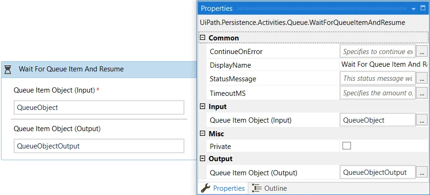Image resolution: width=430 pixels, height=195 pixels.
Task: Click the DisplayName property label
Action: pyautogui.click(x=231, y=65)
